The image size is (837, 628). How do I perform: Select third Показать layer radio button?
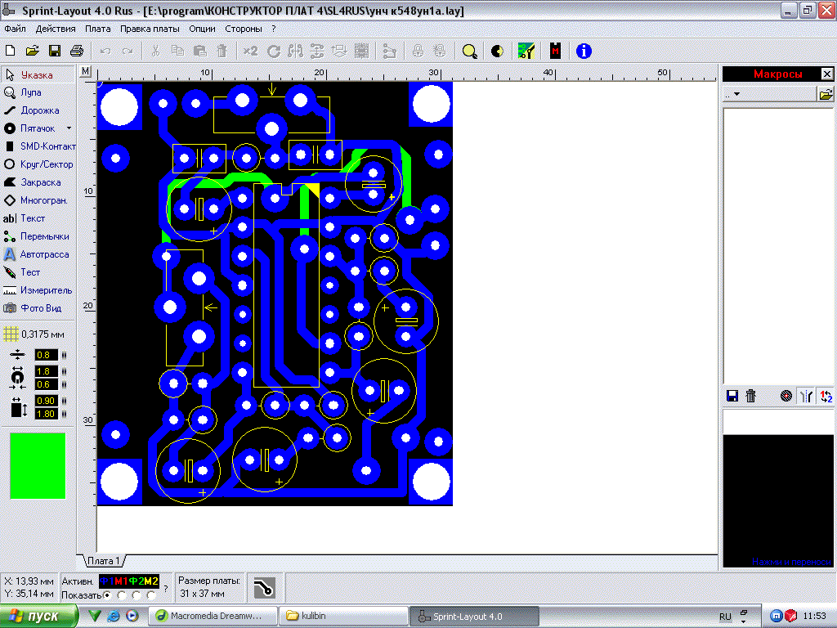pyautogui.click(x=137, y=595)
